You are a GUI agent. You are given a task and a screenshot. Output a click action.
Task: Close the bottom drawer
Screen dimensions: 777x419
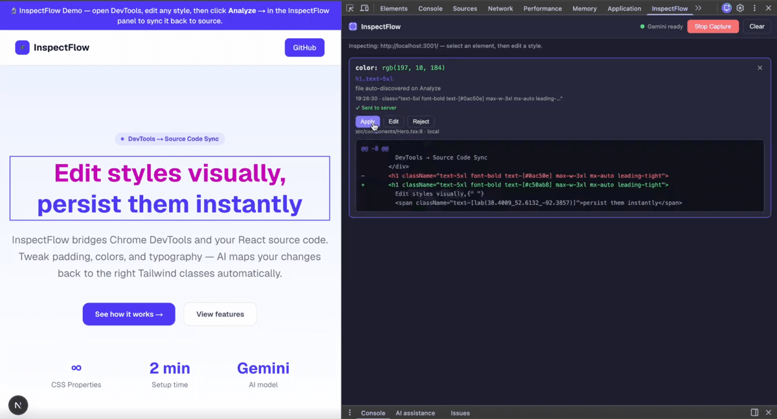768,413
